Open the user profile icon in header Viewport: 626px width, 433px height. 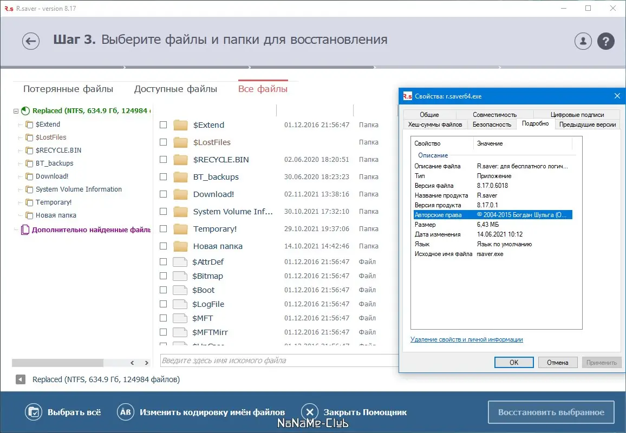[x=583, y=41]
